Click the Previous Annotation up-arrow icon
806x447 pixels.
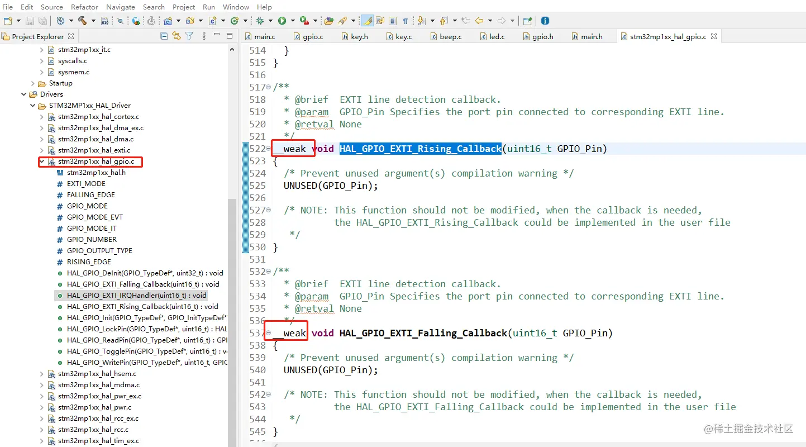[443, 21]
